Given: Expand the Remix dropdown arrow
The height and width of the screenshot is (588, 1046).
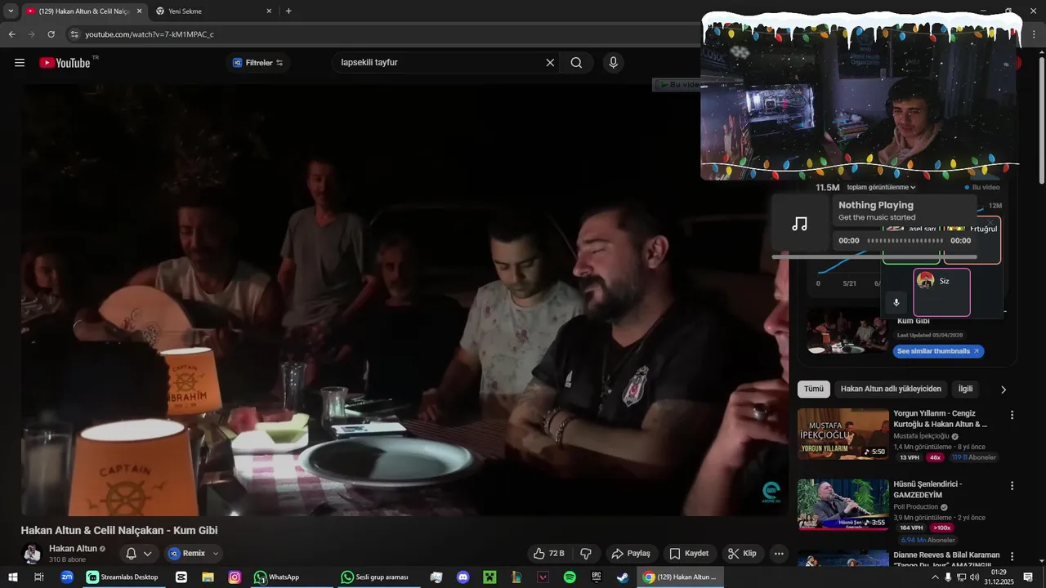Looking at the screenshot, I should [x=216, y=554].
